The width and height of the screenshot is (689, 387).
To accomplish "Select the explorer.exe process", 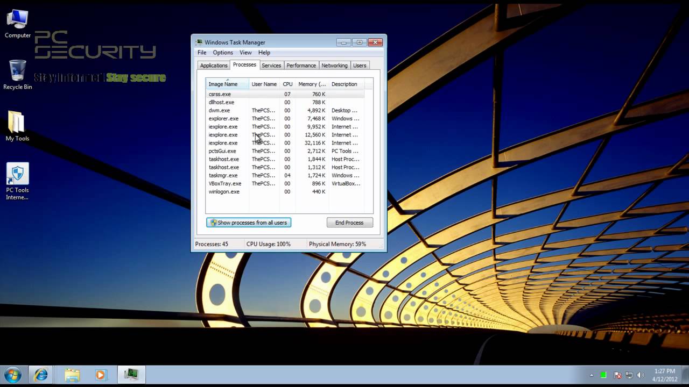I will (285, 118).
